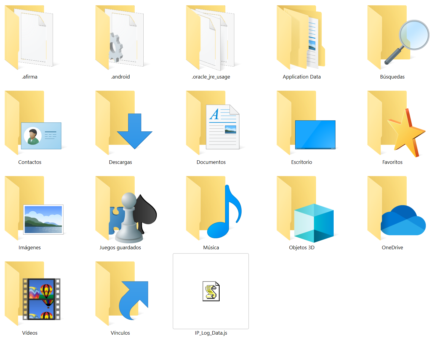The width and height of the screenshot is (433, 346).
Task: Select the IP_Log_Data.js script file thumbnail
Action: pyautogui.click(x=211, y=291)
